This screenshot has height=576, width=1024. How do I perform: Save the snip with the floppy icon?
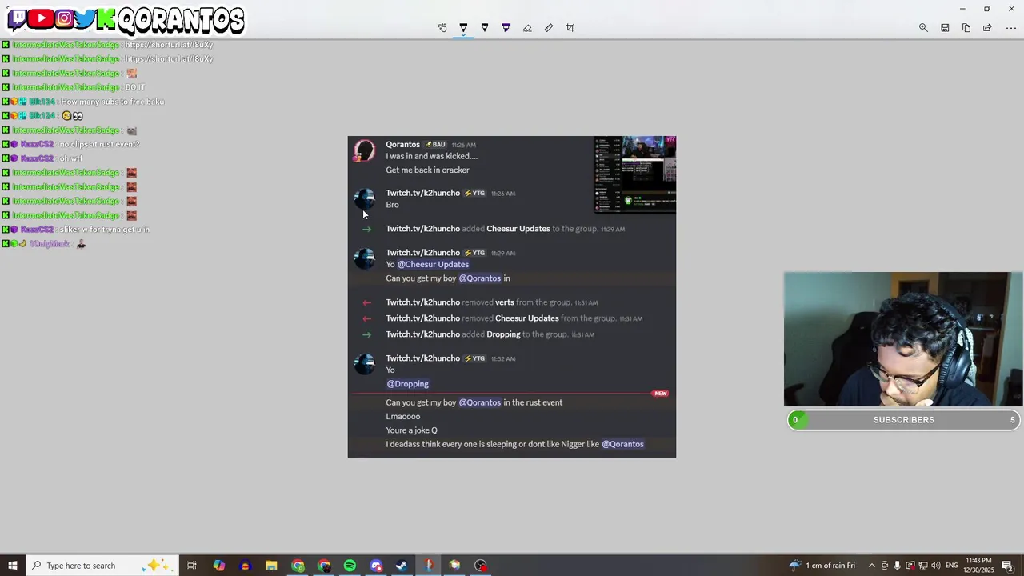(x=945, y=28)
